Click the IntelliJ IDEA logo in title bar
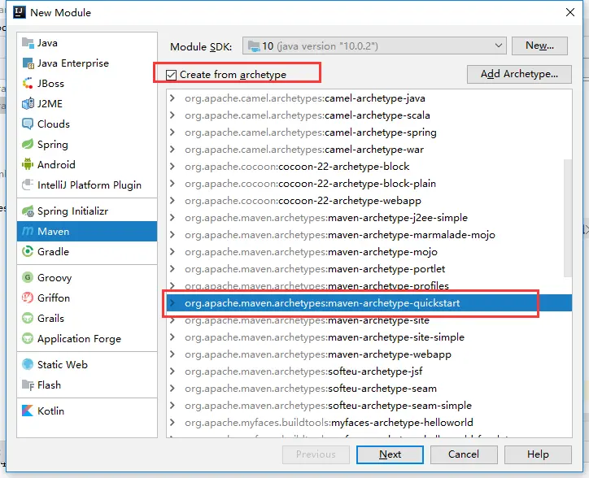 tap(20, 12)
